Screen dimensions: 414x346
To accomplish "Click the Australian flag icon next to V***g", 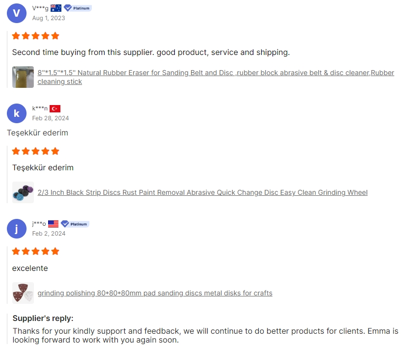I will tap(55, 8).
